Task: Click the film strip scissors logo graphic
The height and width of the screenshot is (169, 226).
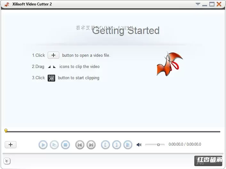Action: tap(170, 64)
